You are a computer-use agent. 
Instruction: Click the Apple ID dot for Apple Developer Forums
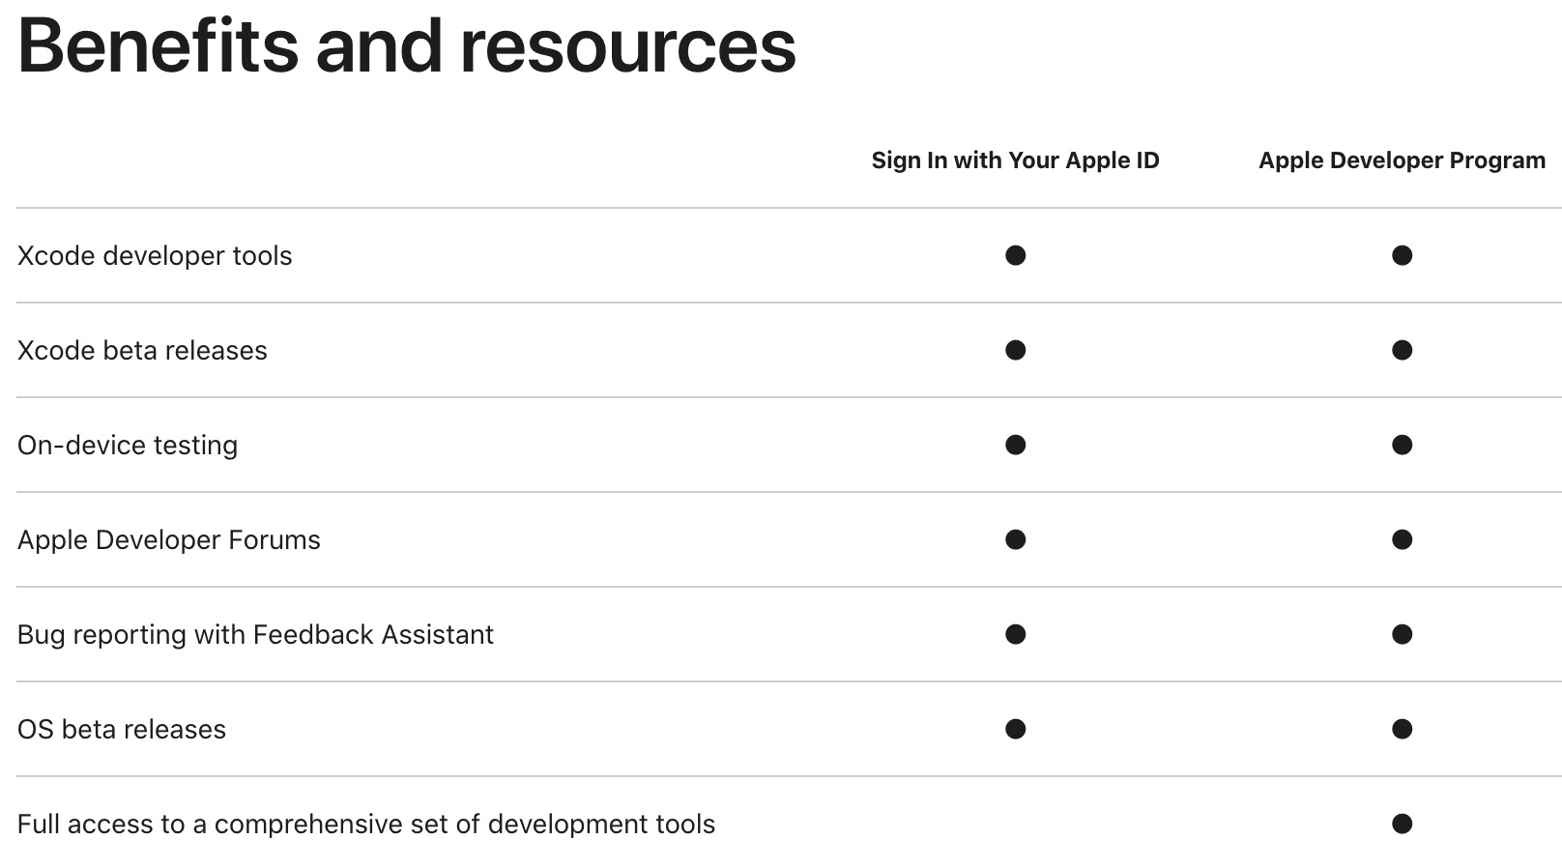[1015, 539]
